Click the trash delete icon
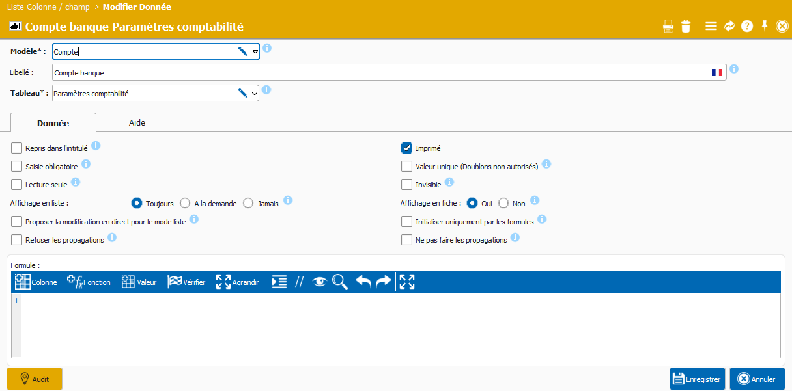 686,26
